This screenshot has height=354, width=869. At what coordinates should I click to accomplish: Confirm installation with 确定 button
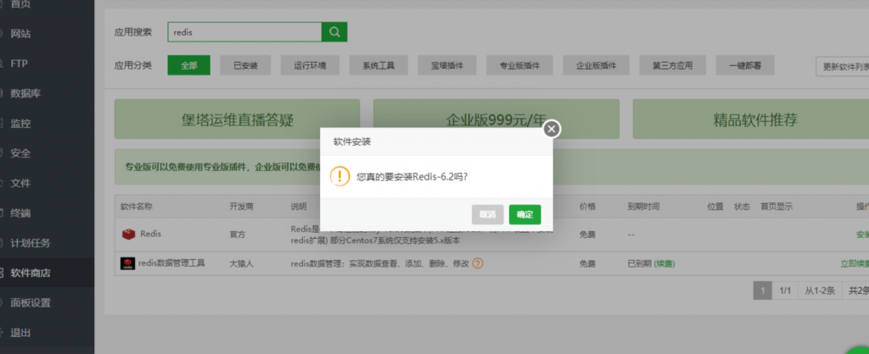(524, 214)
